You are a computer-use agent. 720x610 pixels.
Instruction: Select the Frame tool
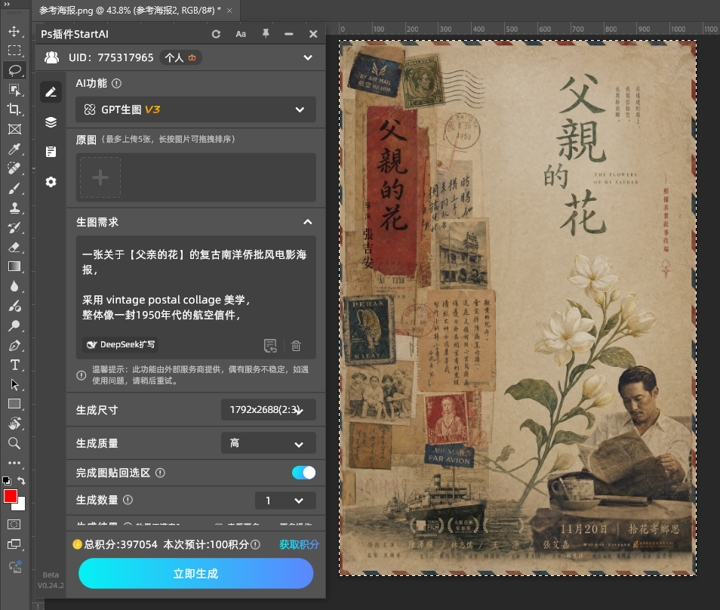pos(14,129)
